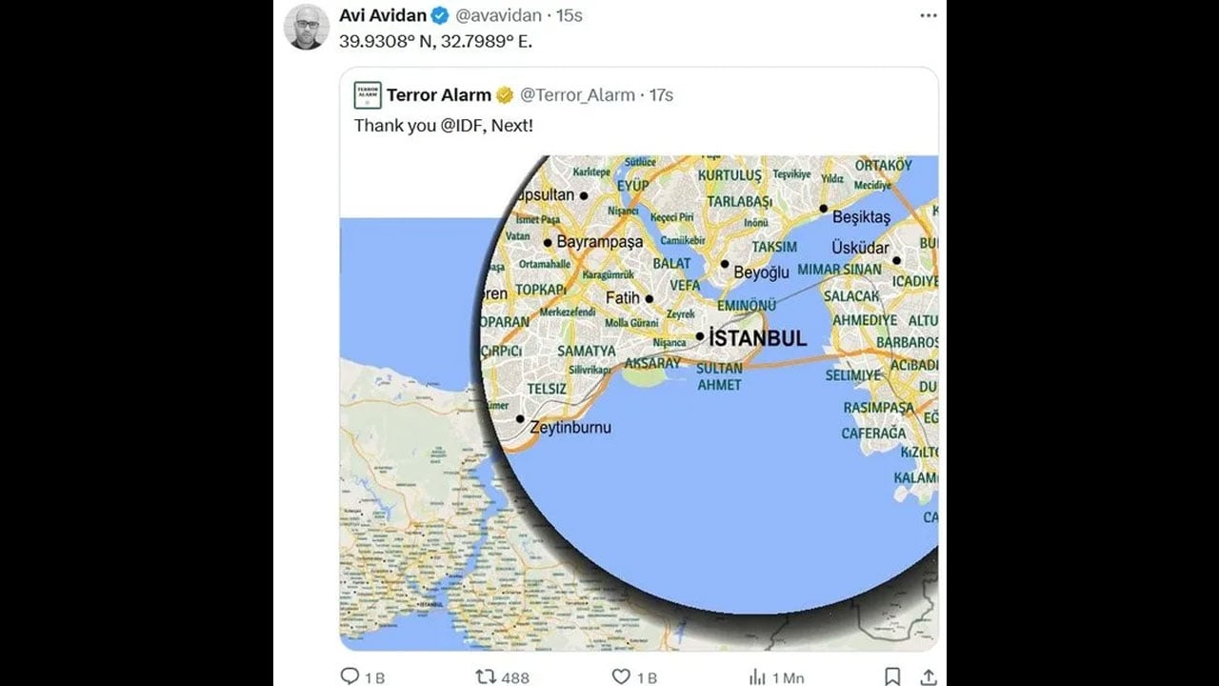The image size is (1219, 686).
Task: Open the more options menu
Action: pos(929,13)
